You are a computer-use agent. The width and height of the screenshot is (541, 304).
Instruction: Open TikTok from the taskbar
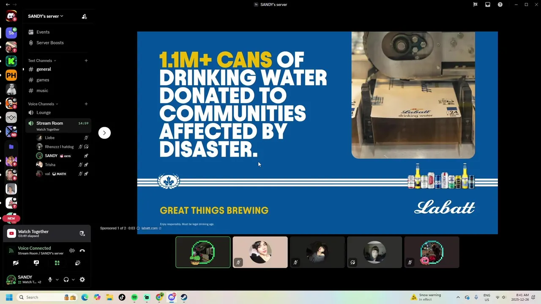[122, 297]
